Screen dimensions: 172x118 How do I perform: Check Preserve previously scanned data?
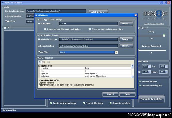click(x=90, y=29)
